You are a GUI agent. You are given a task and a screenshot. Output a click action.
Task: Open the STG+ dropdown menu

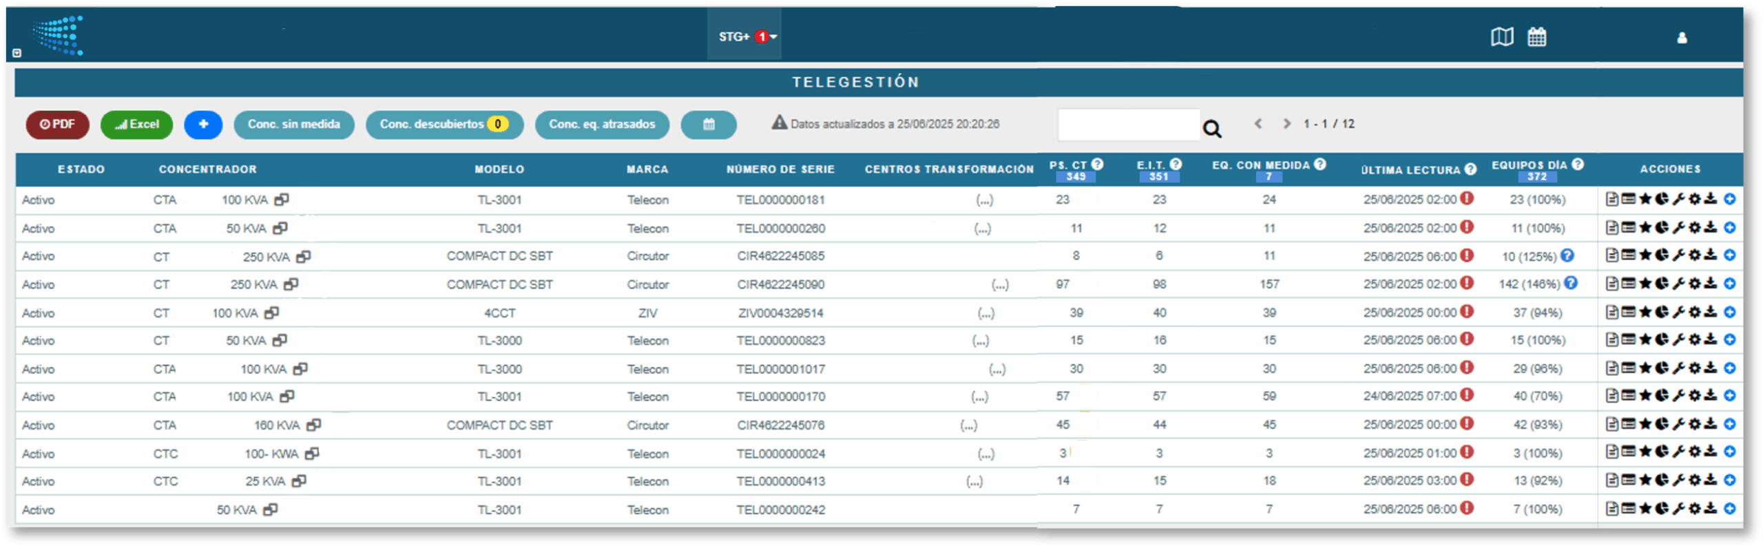tap(747, 36)
